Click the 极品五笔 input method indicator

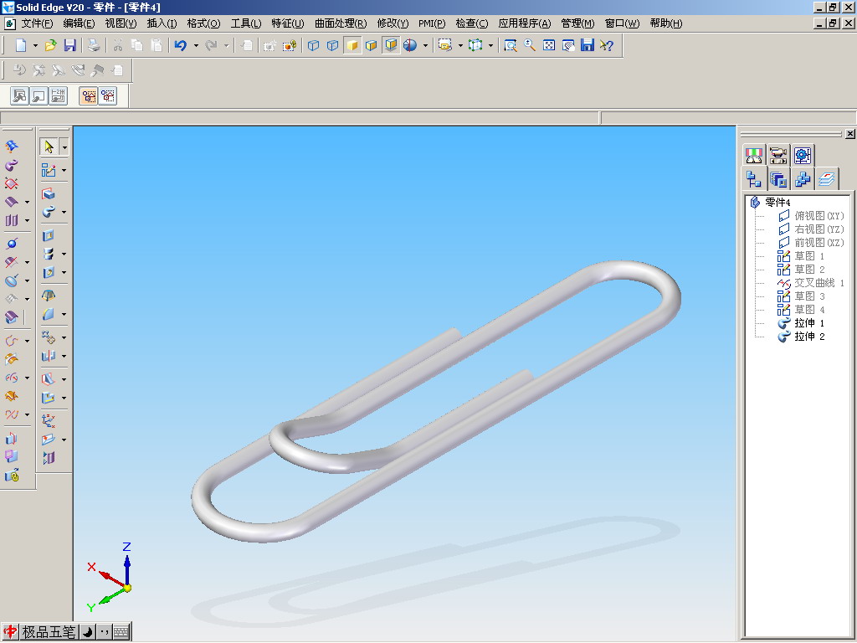coord(49,632)
